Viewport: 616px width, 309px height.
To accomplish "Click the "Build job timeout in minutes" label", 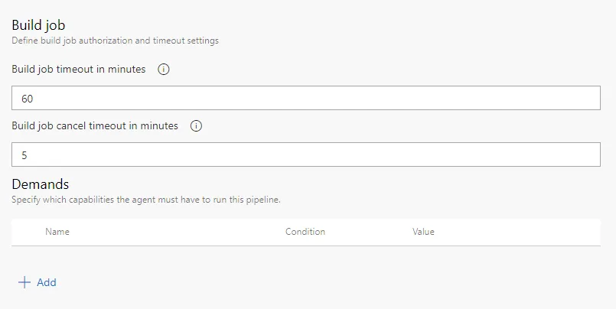I will coord(79,70).
